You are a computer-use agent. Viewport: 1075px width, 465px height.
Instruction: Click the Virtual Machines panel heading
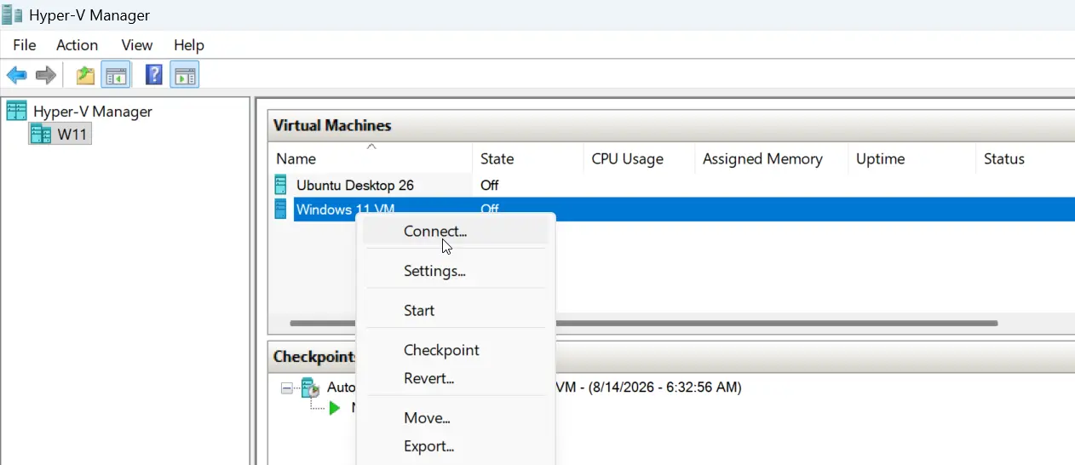332,125
